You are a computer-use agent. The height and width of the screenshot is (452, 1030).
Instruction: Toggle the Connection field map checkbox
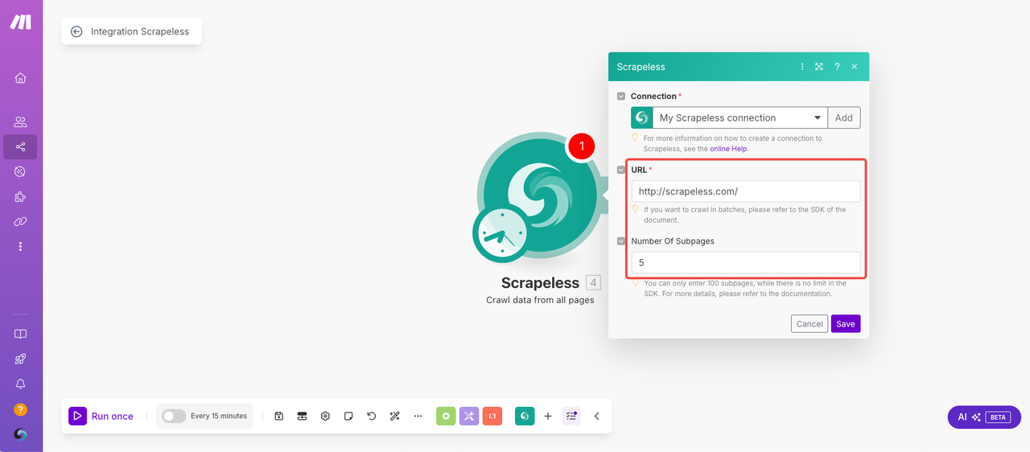click(x=621, y=97)
